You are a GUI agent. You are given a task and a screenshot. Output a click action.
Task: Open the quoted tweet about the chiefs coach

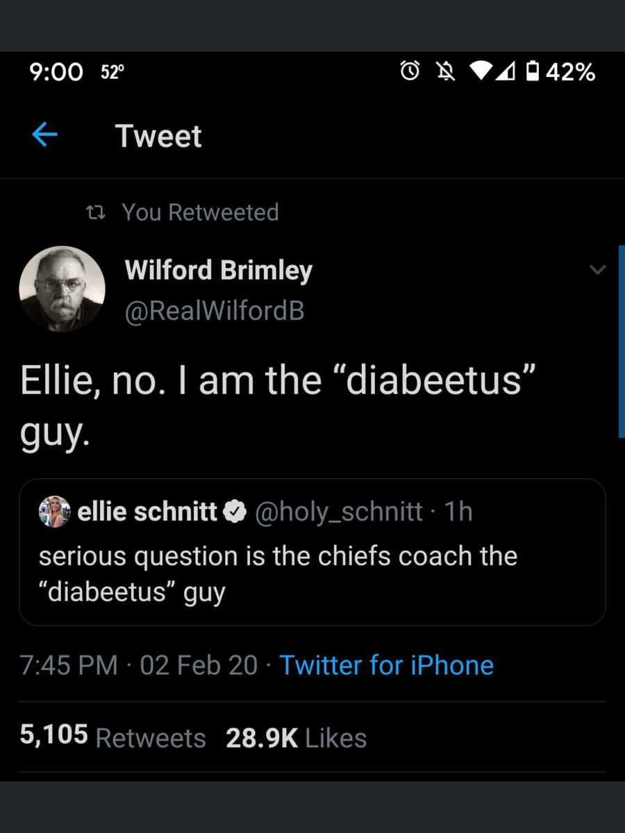(x=312, y=553)
